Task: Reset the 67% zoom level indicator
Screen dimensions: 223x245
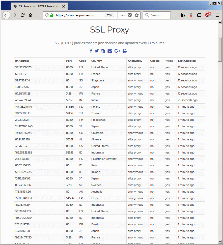Action: [109, 15]
